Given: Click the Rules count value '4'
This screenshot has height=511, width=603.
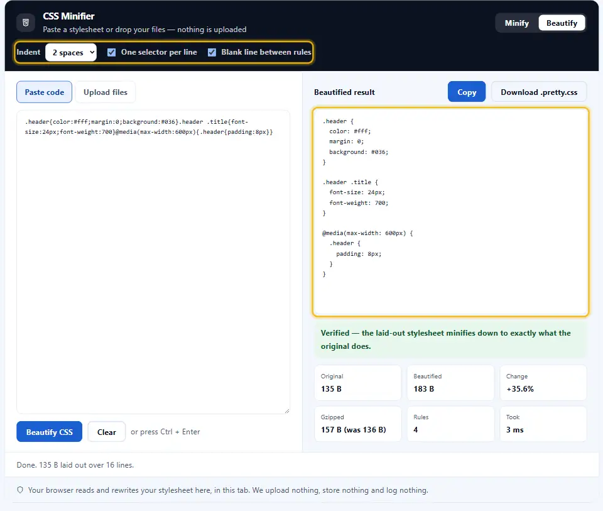Looking at the screenshot, I should [416, 430].
